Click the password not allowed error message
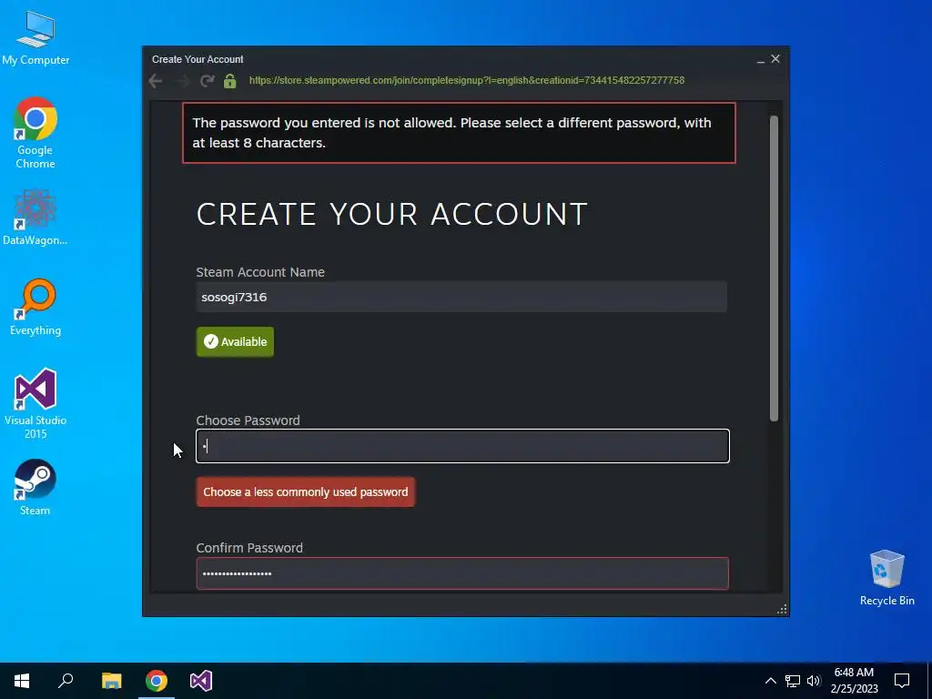The width and height of the screenshot is (932, 699). [459, 133]
